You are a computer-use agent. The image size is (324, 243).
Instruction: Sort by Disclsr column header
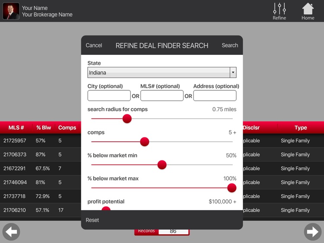pyautogui.click(x=251, y=128)
